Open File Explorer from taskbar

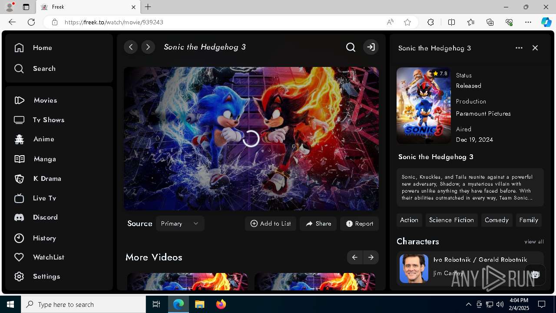coord(199,304)
